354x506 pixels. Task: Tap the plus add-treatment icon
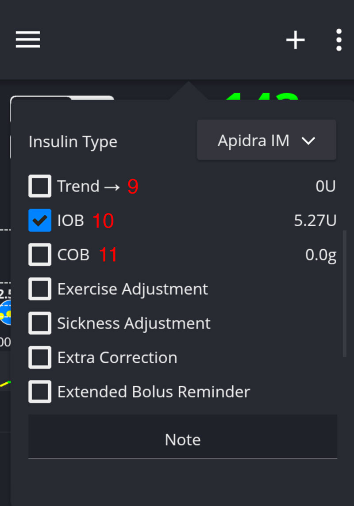(x=295, y=40)
